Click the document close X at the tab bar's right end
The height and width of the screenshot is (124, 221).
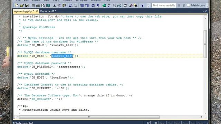tap(206, 11)
